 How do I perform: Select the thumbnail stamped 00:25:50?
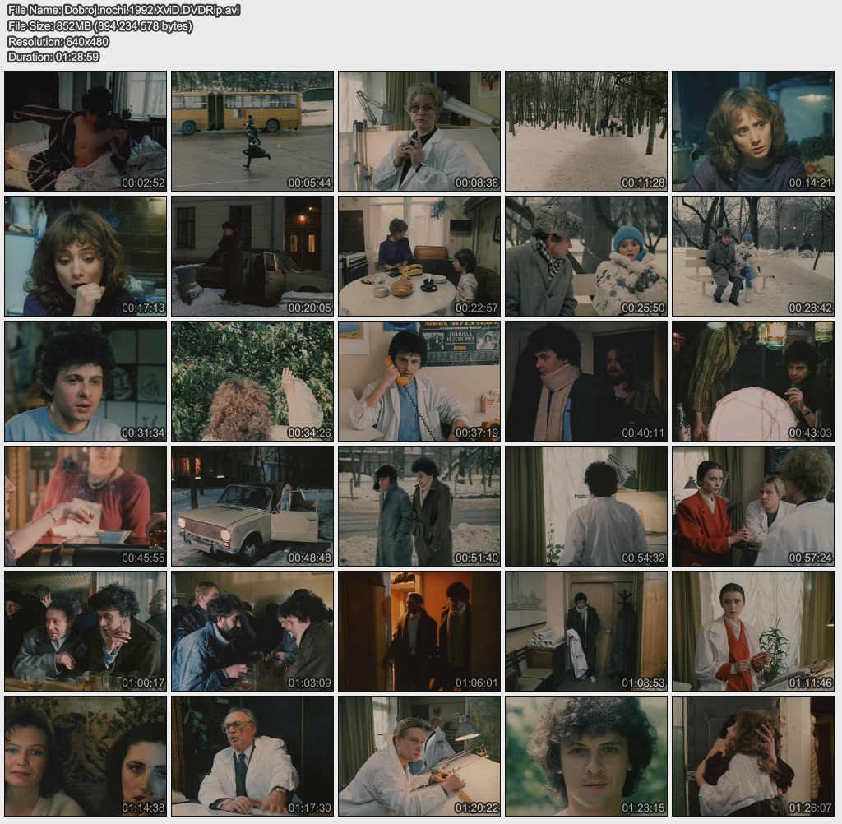coord(586,257)
